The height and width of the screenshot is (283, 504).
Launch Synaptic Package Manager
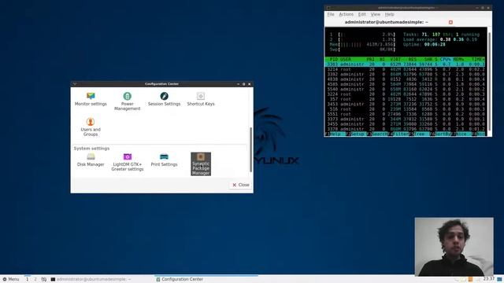pyautogui.click(x=201, y=164)
